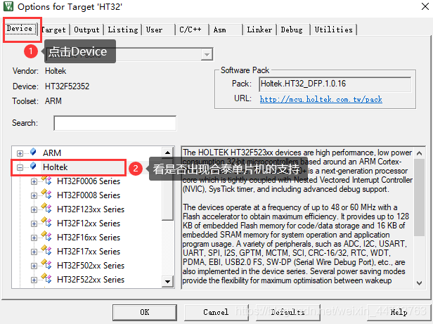Close the Options for Target dialog
Screen dimensions: 433x324
425,6
